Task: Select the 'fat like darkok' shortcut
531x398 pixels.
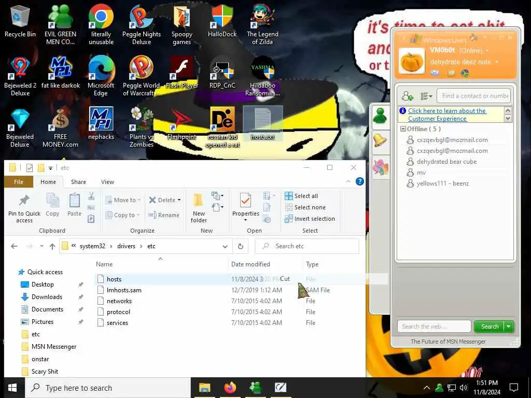Action: click(61, 73)
